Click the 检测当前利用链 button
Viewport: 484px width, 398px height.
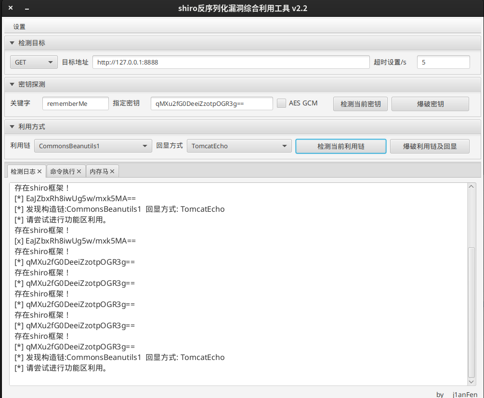(x=341, y=146)
